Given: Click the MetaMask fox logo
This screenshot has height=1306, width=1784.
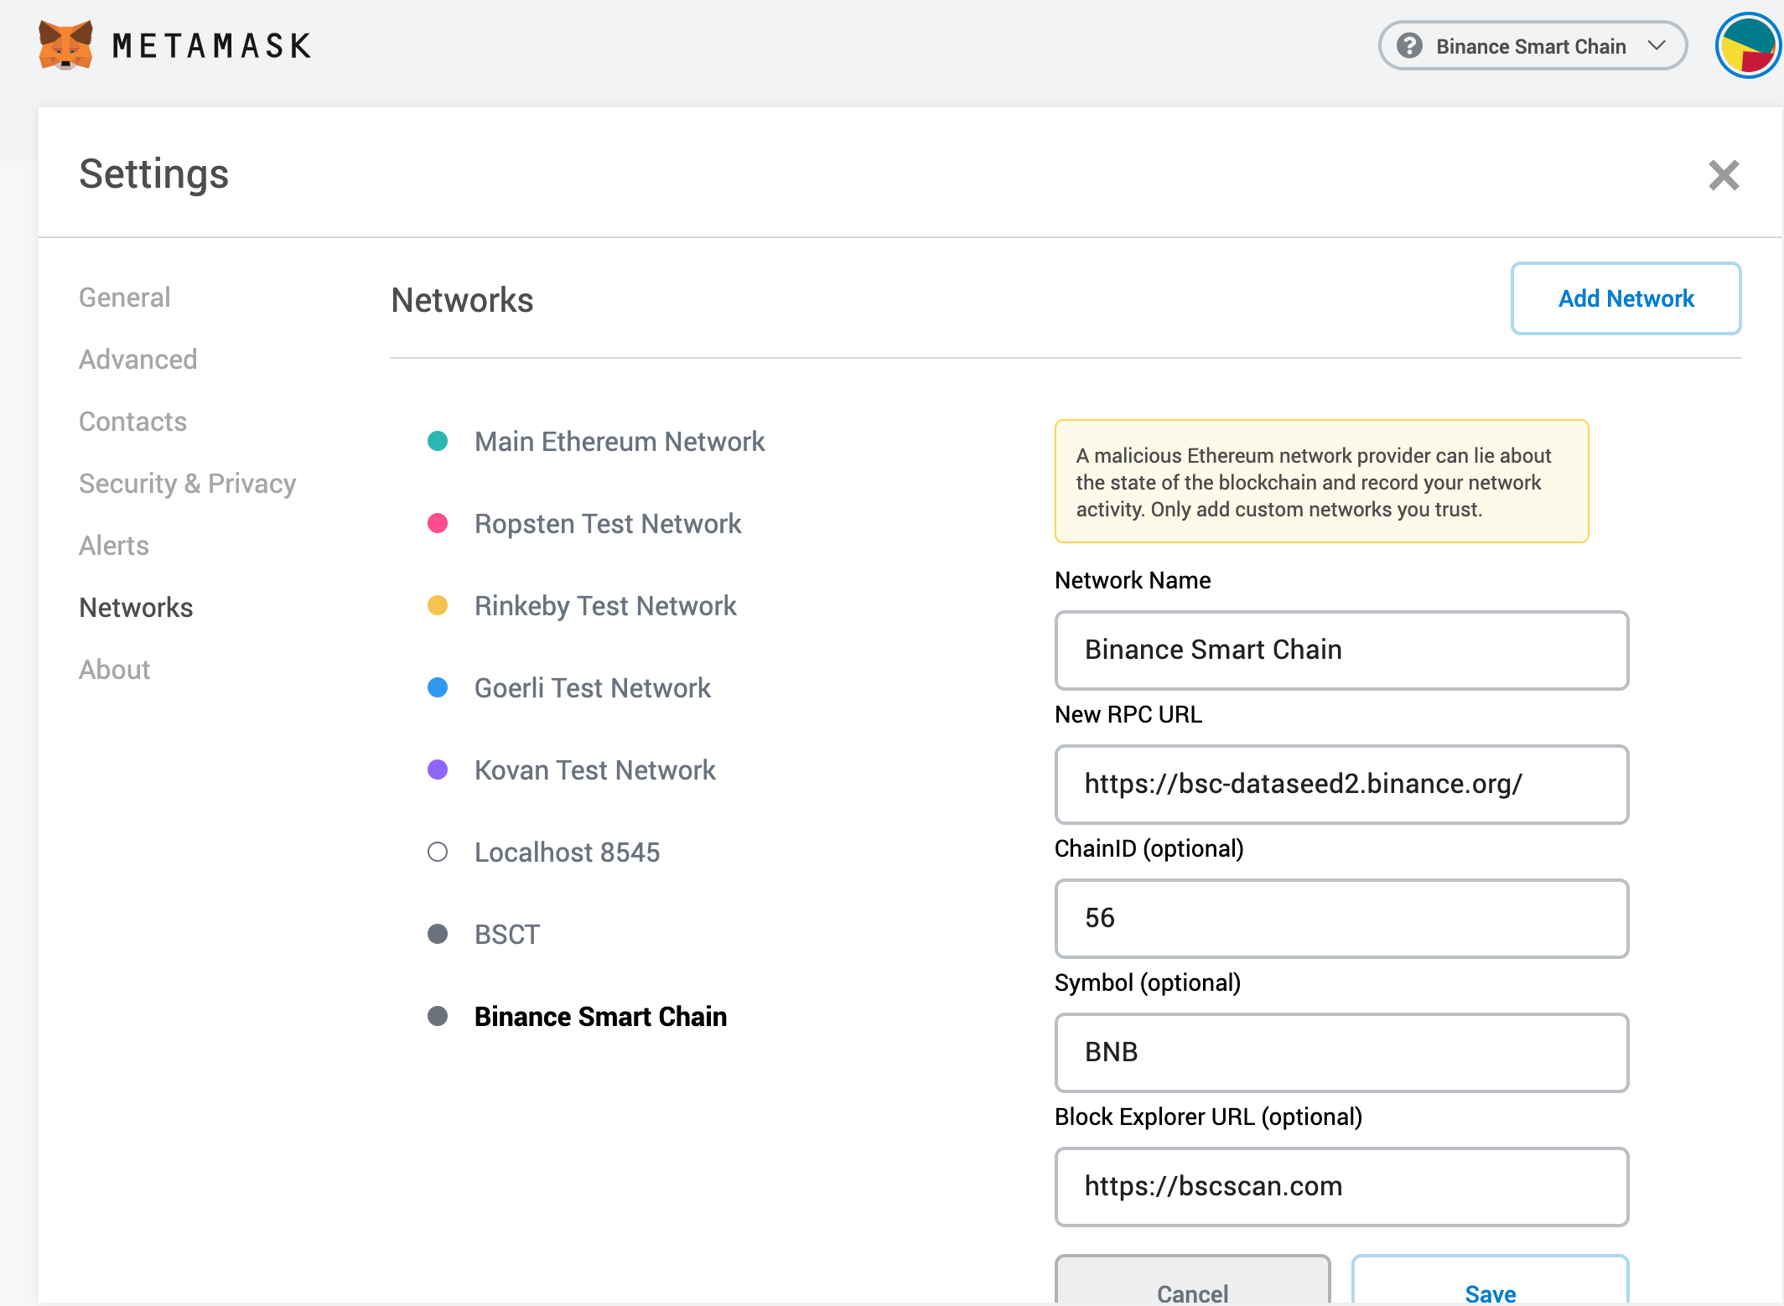Looking at the screenshot, I should (x=65, y=45).
